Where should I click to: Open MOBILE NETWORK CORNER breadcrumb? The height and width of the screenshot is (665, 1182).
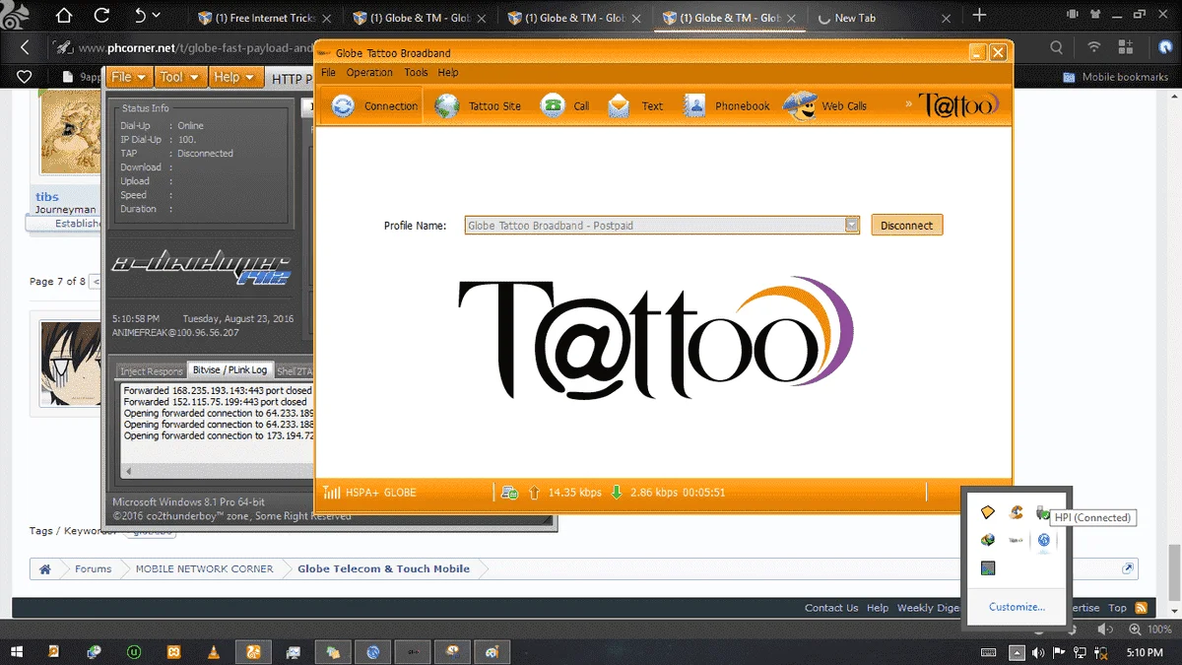(x=205, y=568)
